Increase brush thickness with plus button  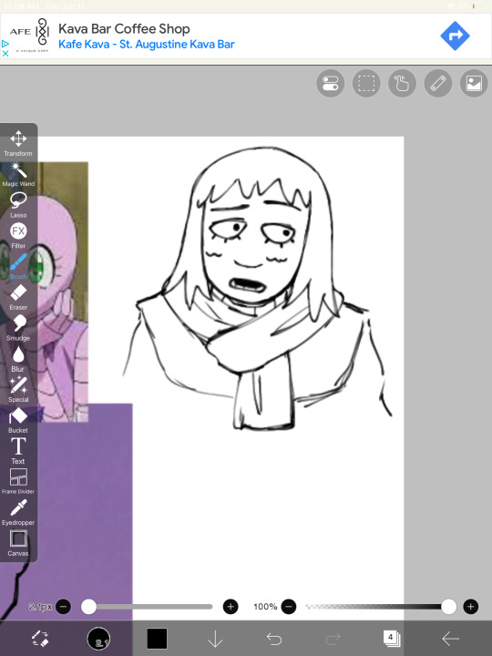(231, 606)
